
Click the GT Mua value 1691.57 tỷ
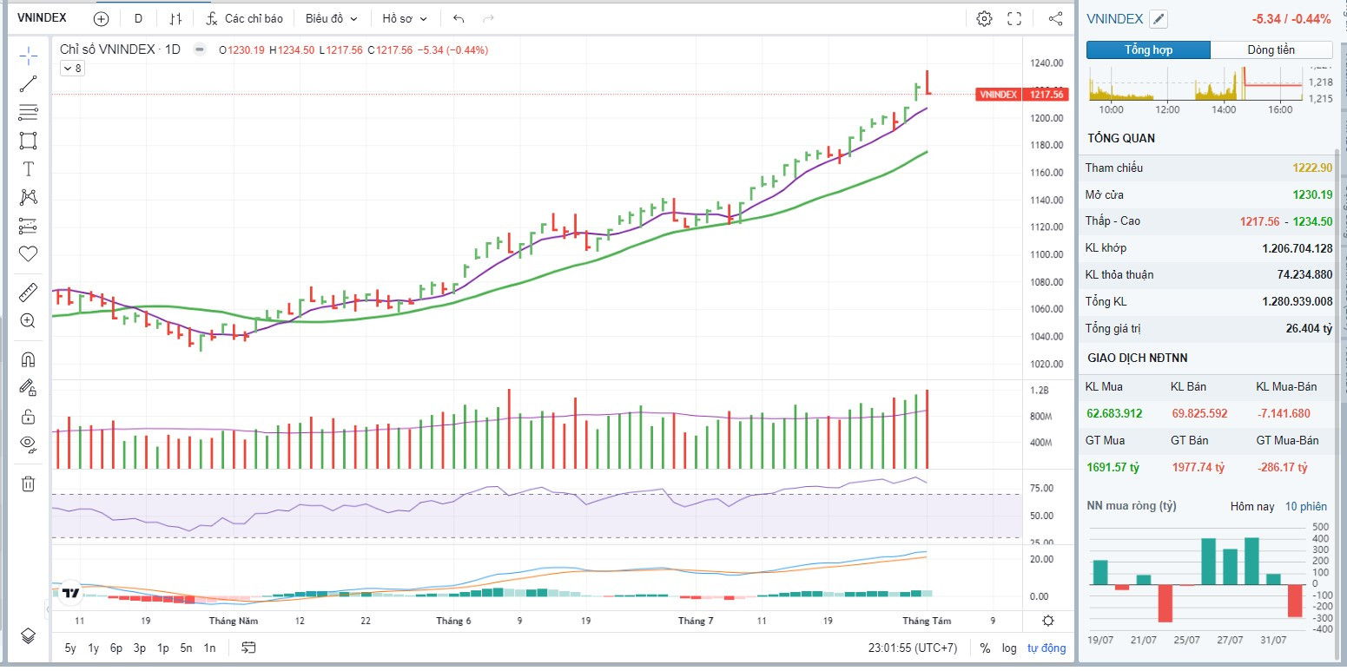[x=1113, y=467]
